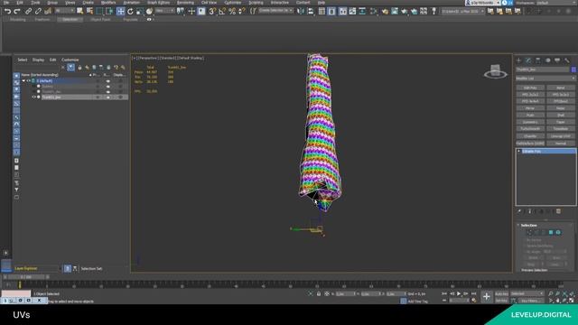Switch to the Motion command panel
The width and height of the screenshot is (578, 325).
pyautogui.click(x=548, y=60)
